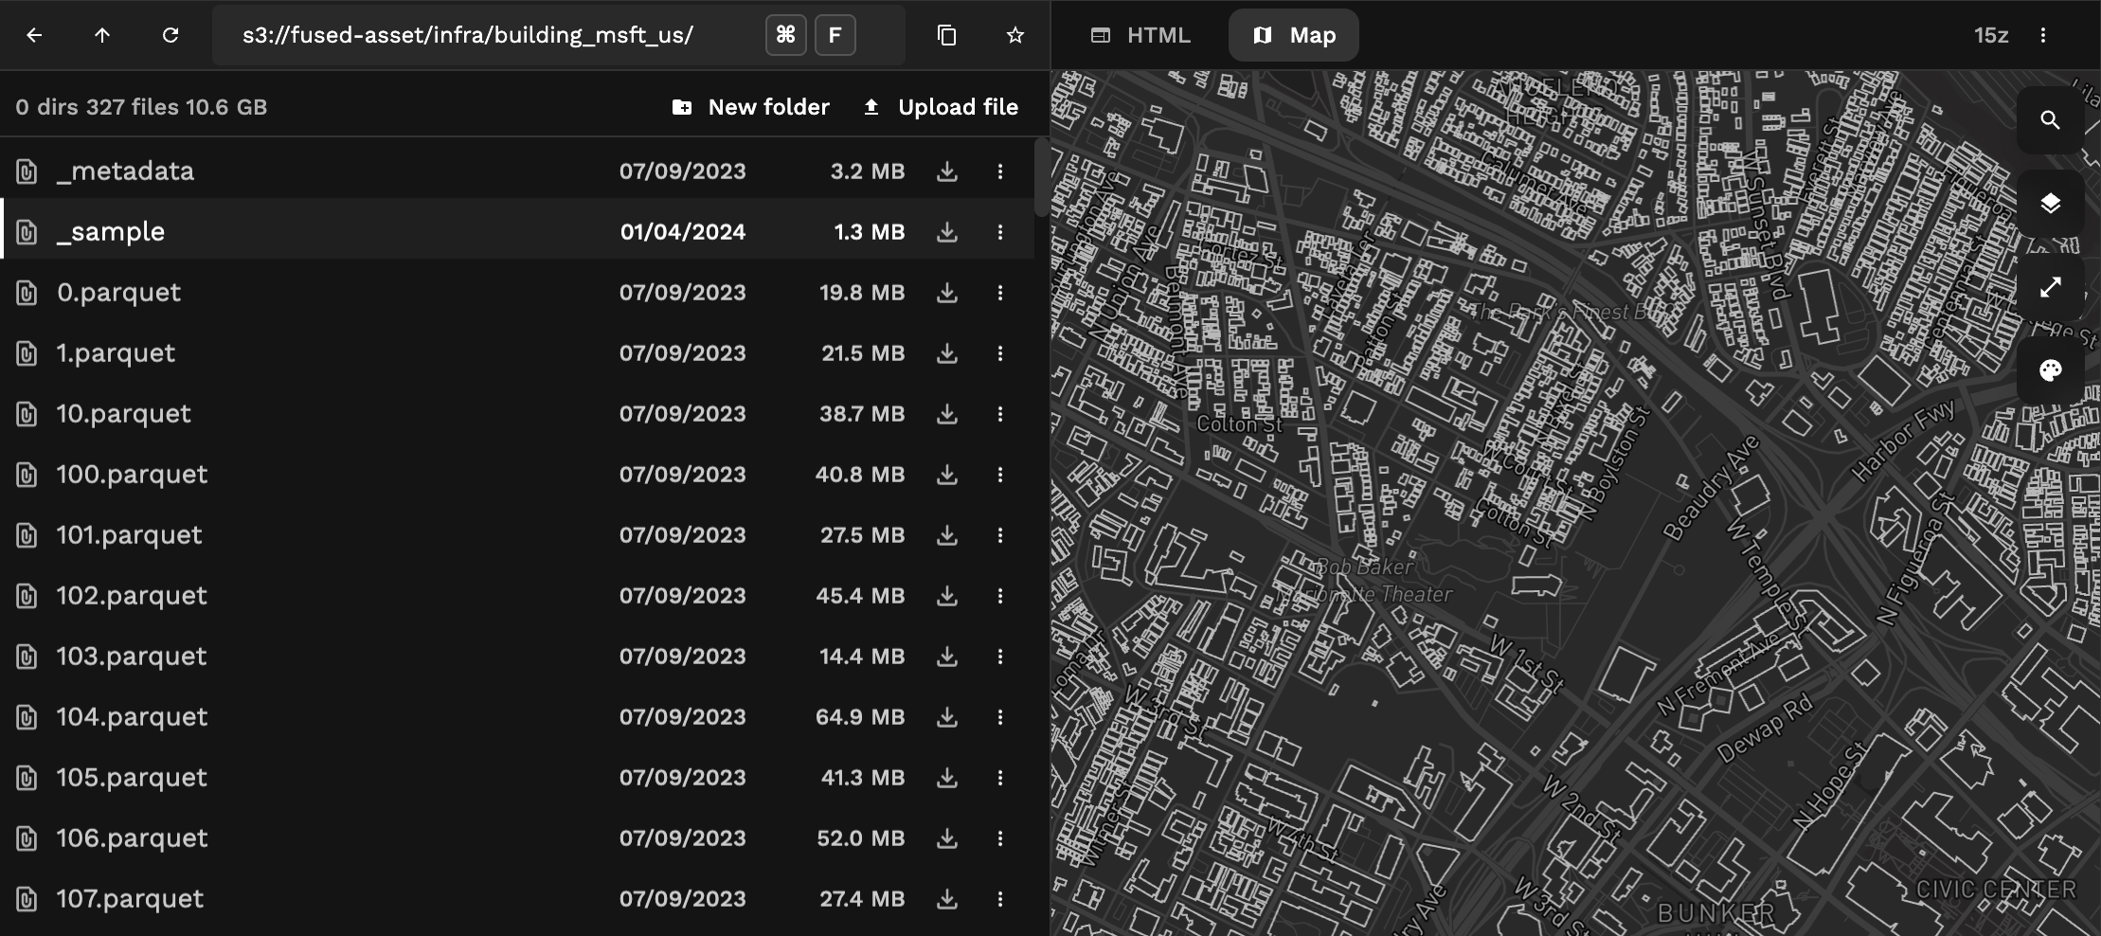Refresh the file listing
This screenshot has height=936, width=2101.
[x=171, y=35]
